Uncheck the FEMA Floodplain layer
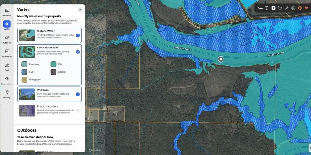The image size is (311, 155). coord(78,52)
